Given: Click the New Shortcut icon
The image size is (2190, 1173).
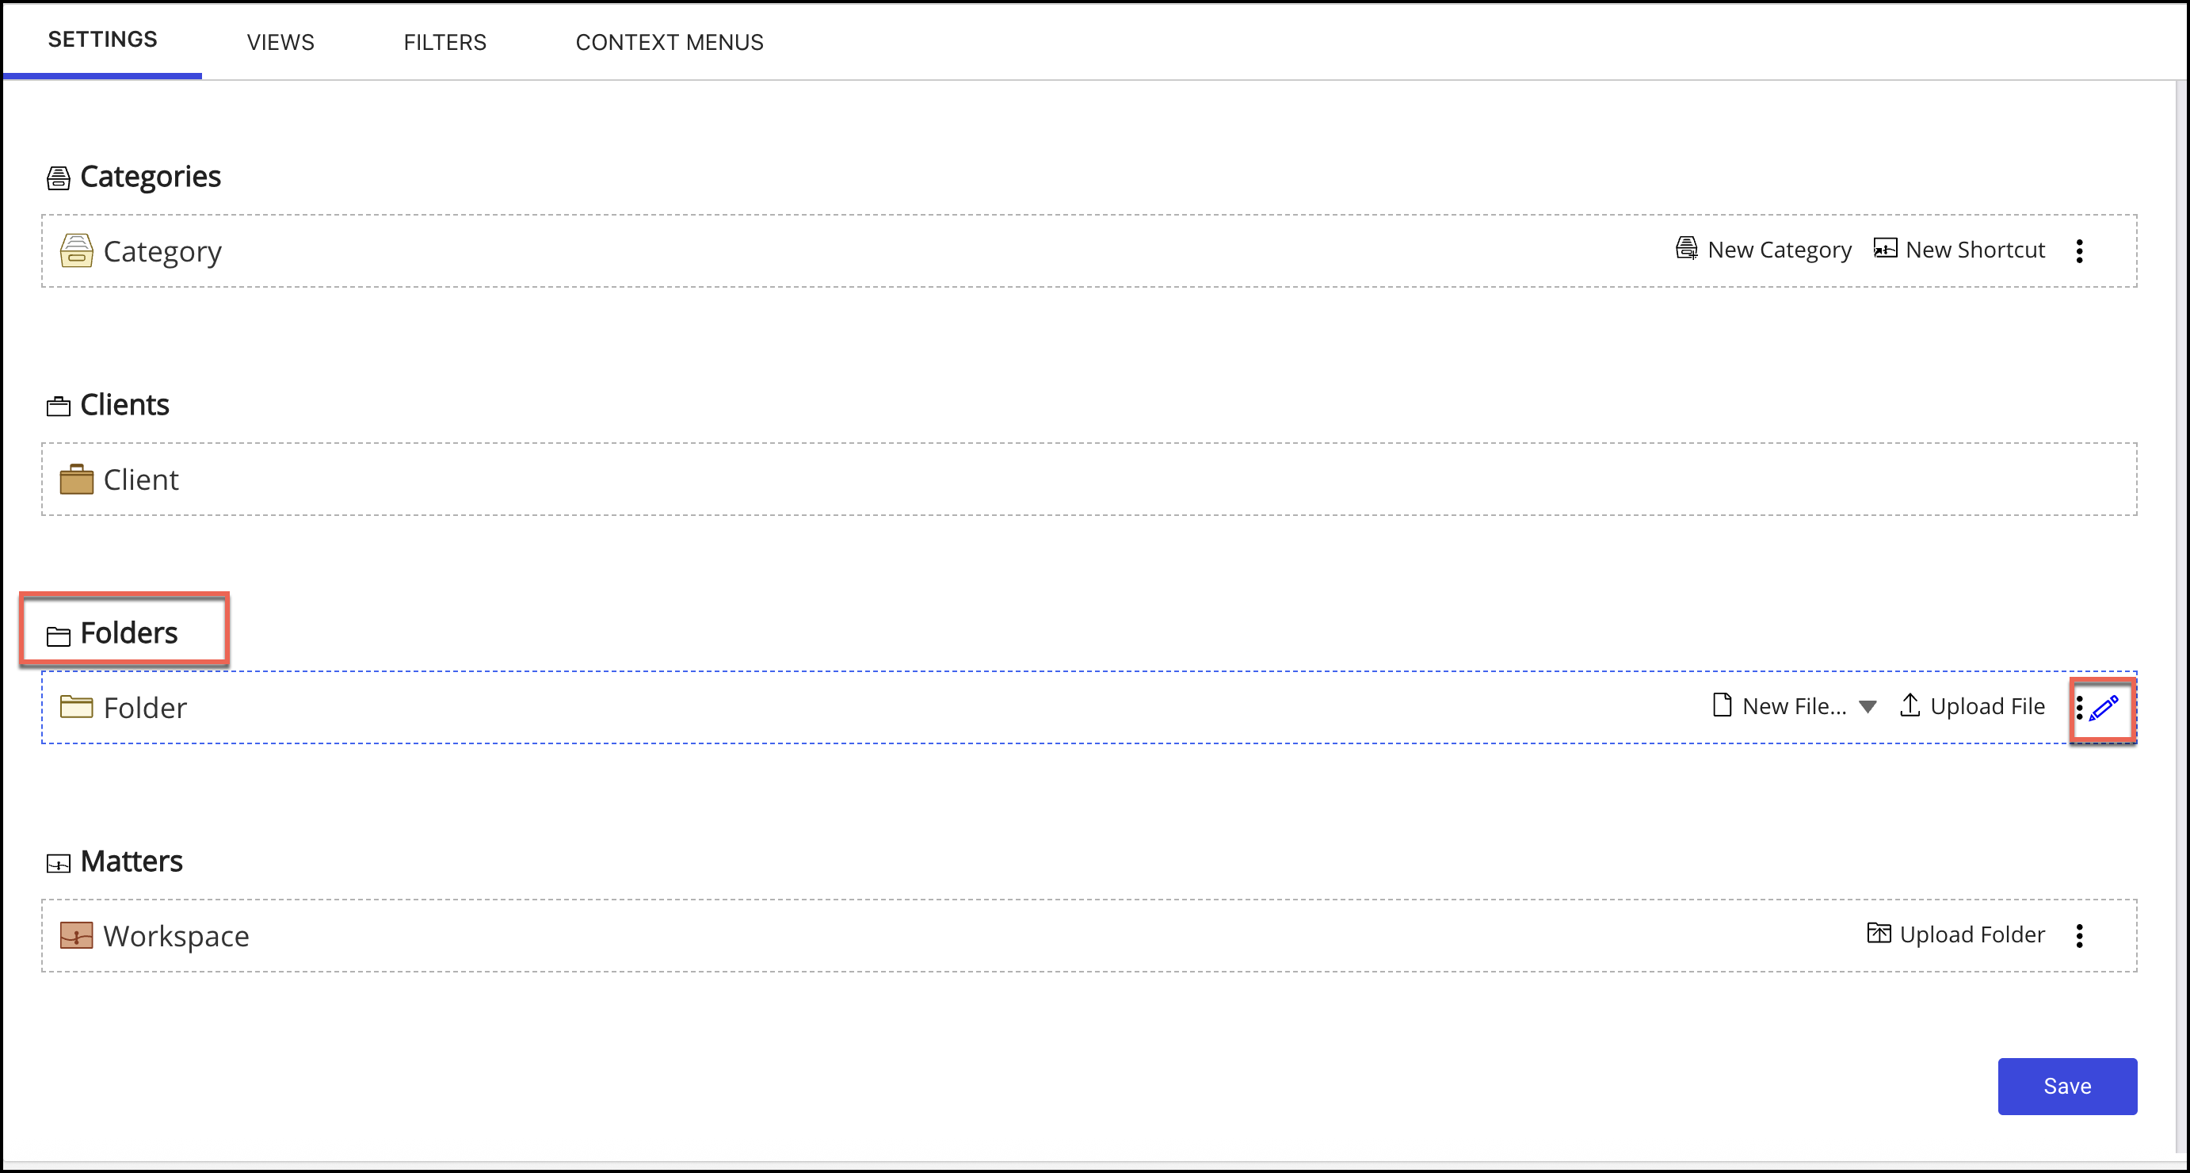Looking at the screenshot, I should click(1884, 249).
